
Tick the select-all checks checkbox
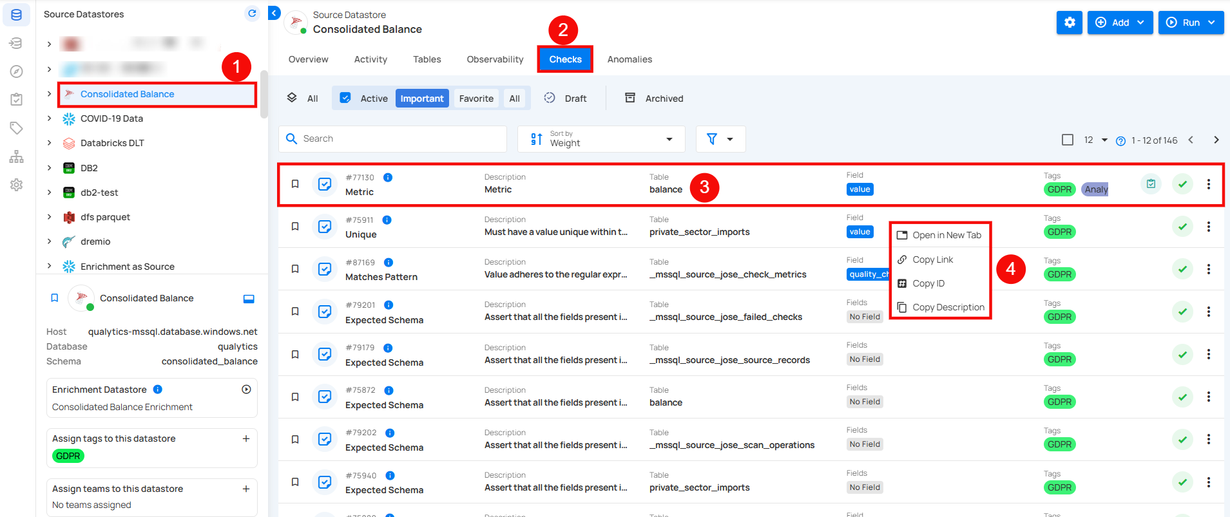click(x=1067, y=140)
